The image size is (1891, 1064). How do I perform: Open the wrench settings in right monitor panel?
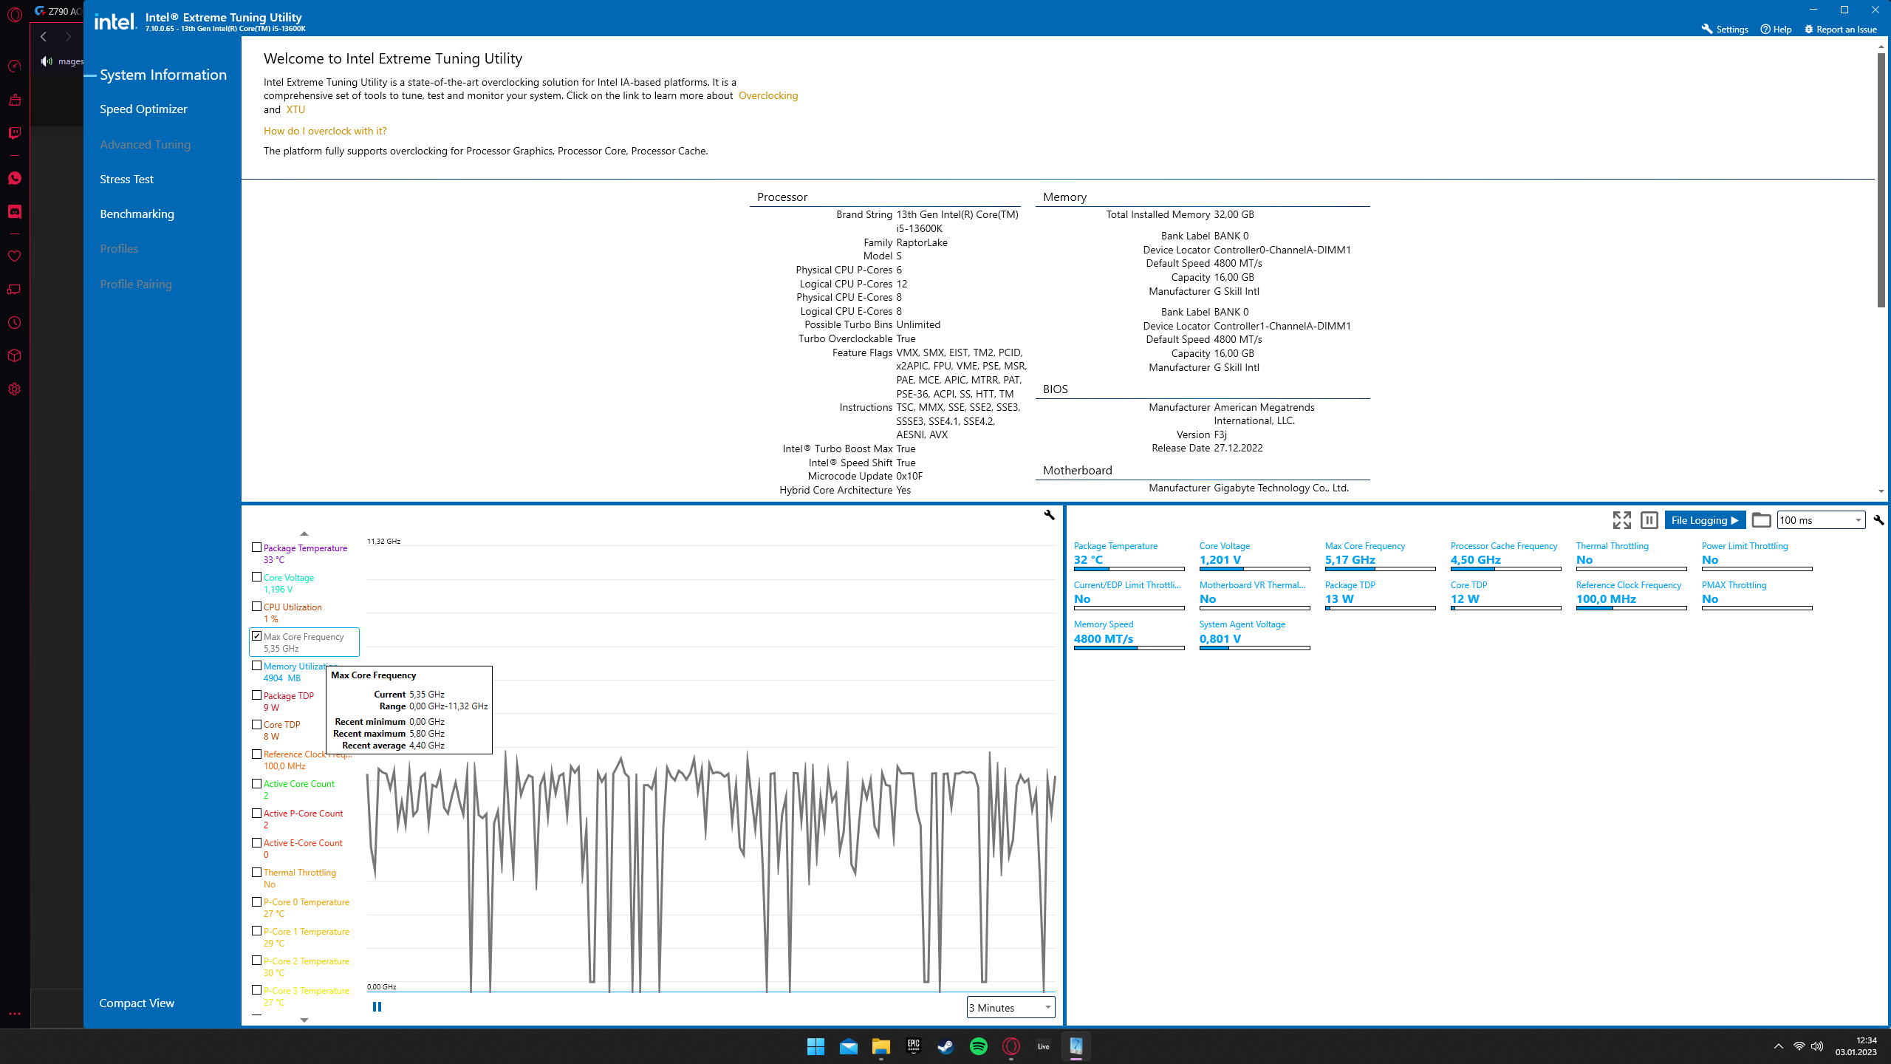[1878, 520]
